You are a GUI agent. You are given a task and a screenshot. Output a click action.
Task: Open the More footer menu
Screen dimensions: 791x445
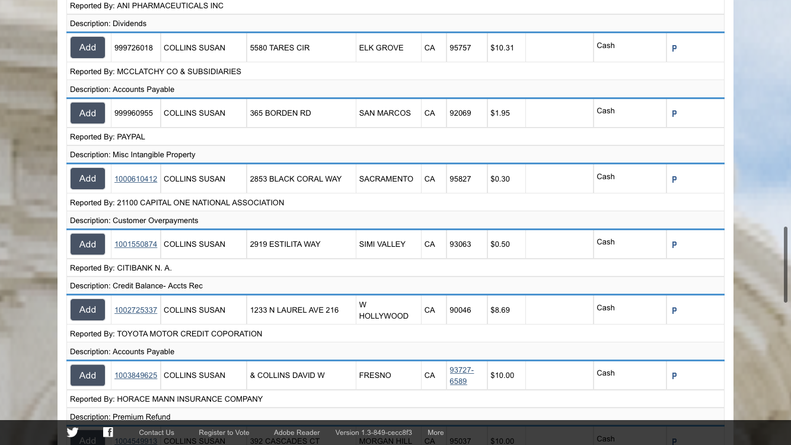[436, 433]
